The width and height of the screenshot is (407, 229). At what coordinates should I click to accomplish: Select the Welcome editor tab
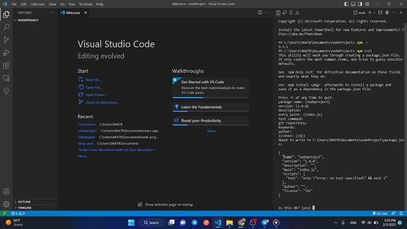[x=74, y=13]
